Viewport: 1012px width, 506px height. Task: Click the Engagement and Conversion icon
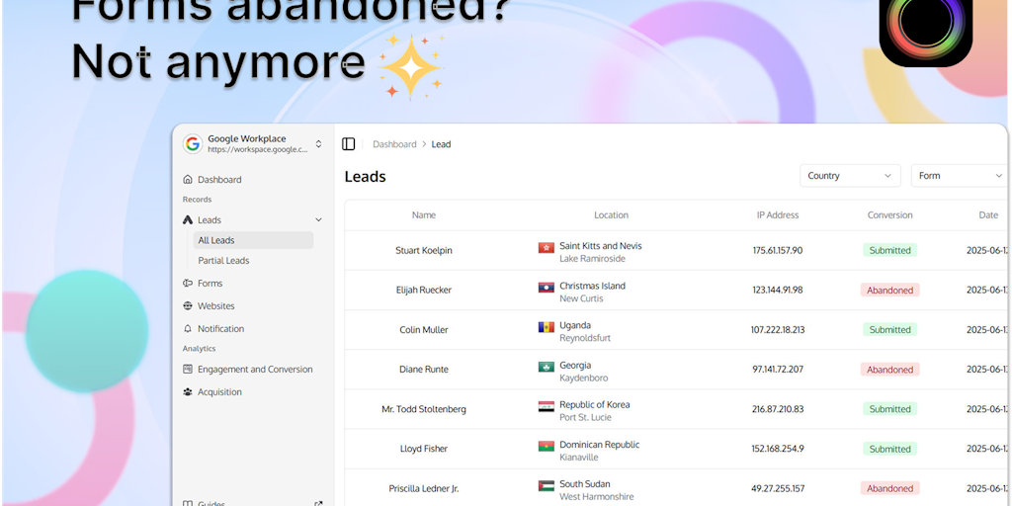188,370
